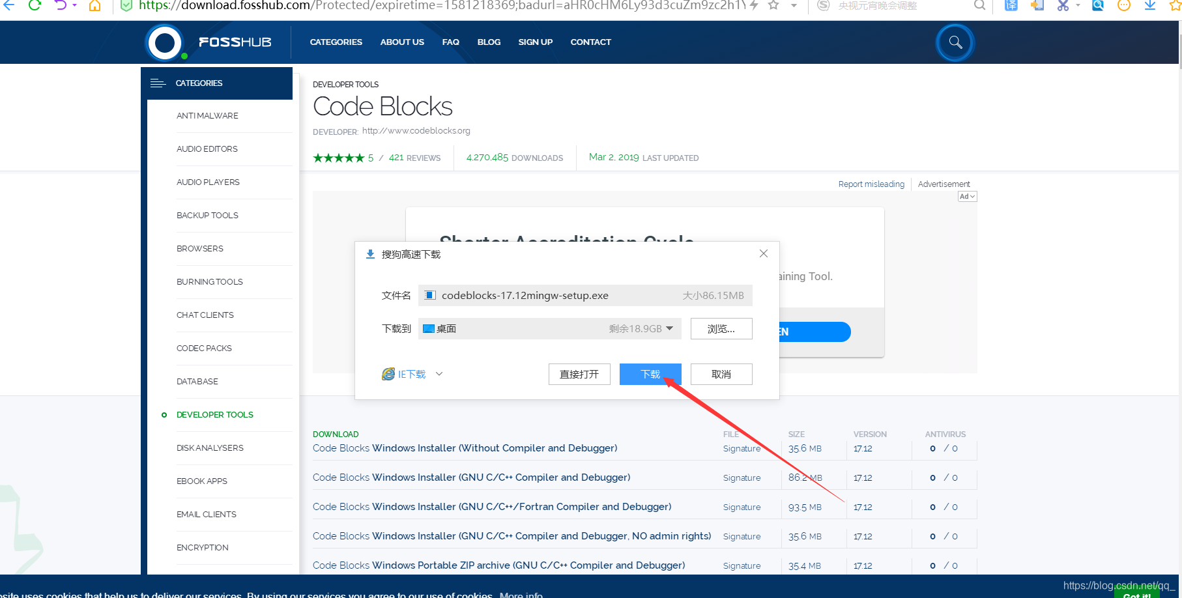Open the codeblocks.org developer link

pos(416,130)
